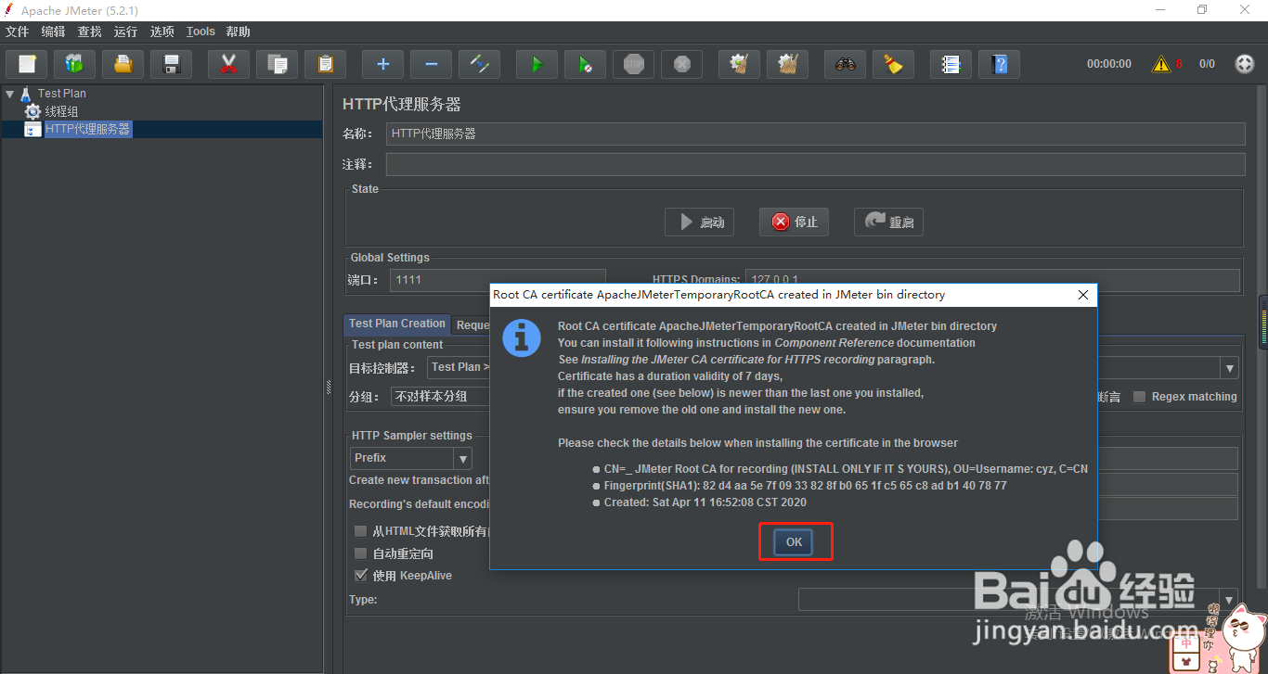Toggle 使用 KeepAlive checkbox

[x=360, y=576]
